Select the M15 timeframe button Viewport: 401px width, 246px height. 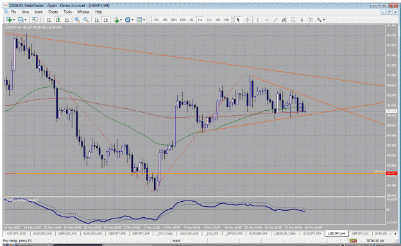[174, 20]
